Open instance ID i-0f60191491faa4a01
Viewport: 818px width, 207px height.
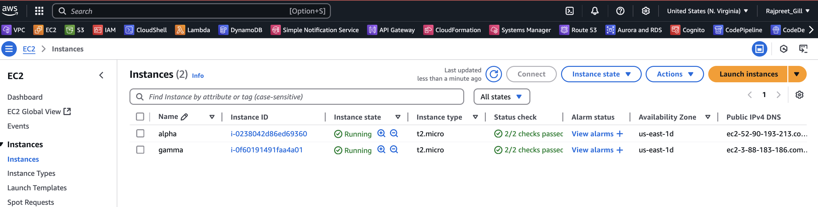267,150
